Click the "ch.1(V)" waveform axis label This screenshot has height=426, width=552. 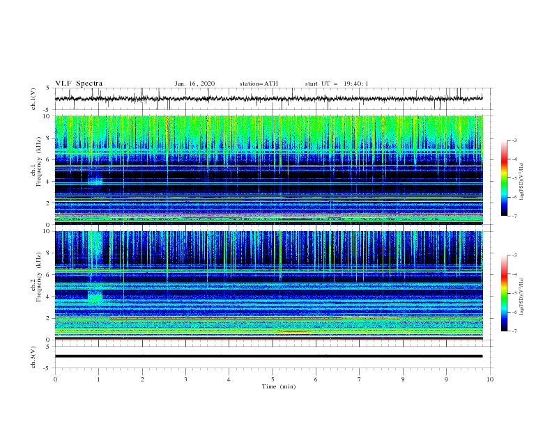click(x=33, y=99)
